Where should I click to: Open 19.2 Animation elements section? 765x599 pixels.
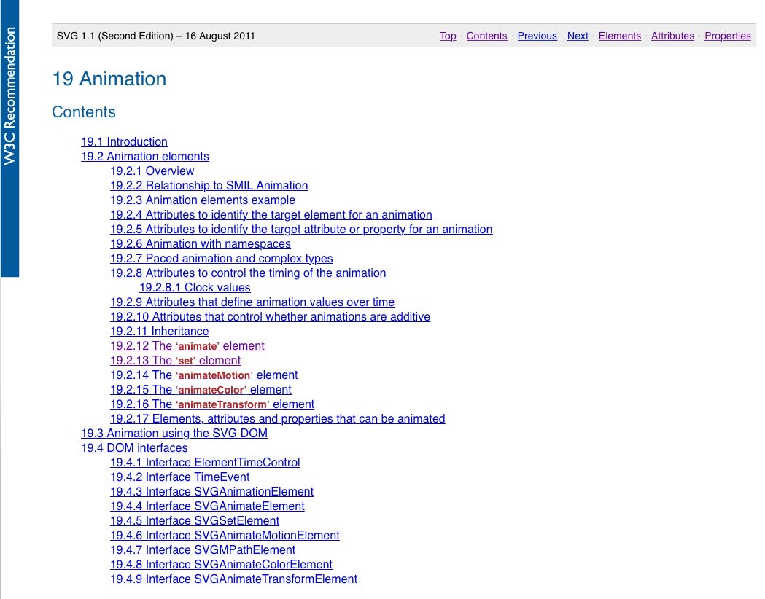click(145, 157)
